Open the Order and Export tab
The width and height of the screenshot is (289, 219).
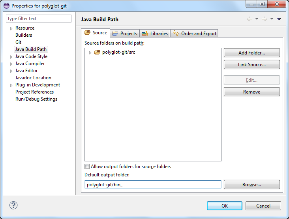pos(194,34)
